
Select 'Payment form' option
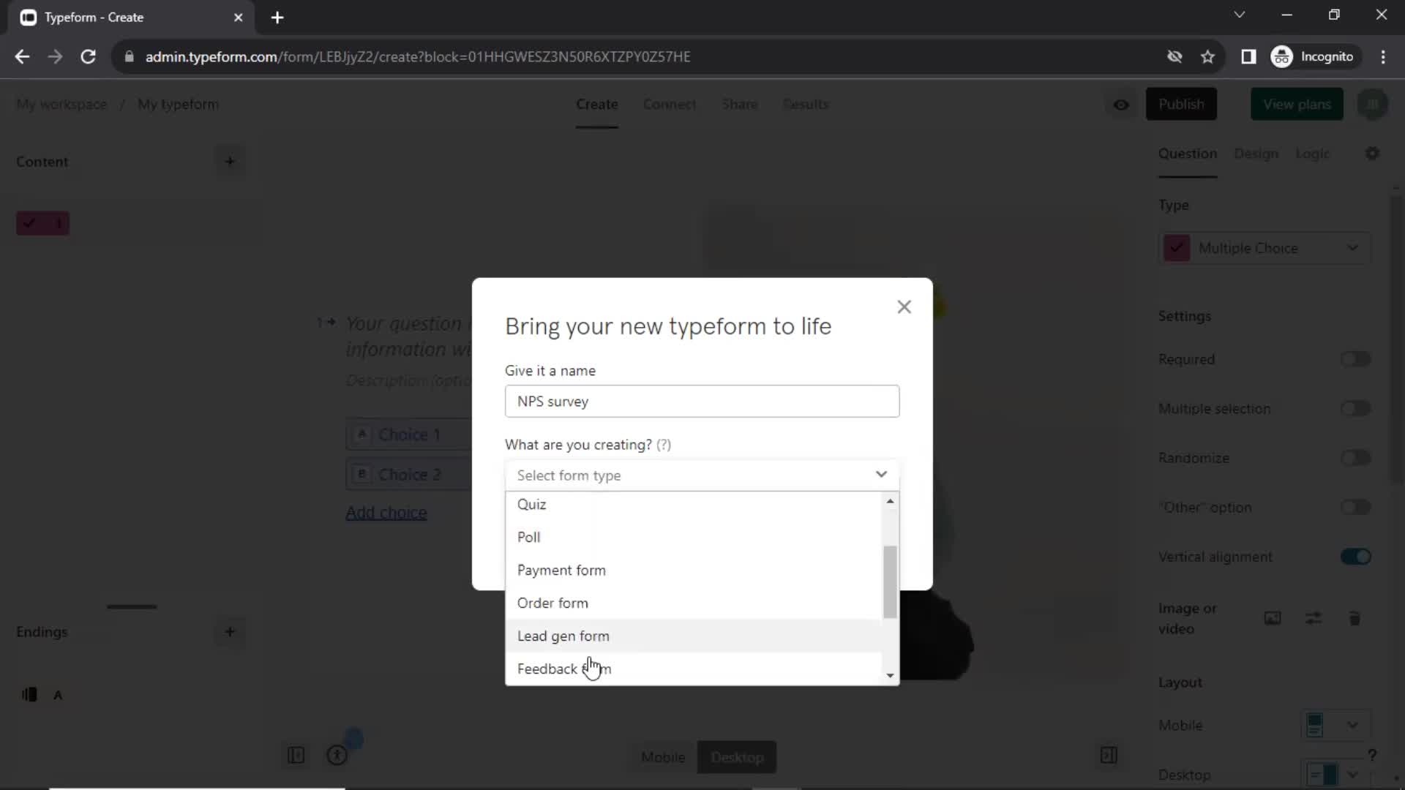tap(693, 570)
